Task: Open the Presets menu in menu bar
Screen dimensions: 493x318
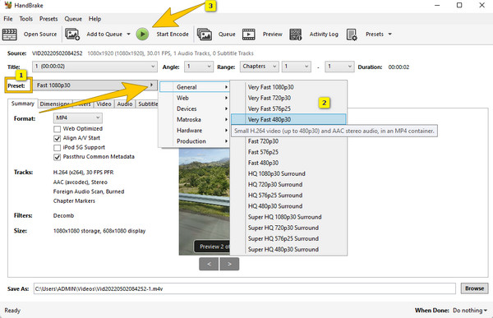Action: pos(48,19)
